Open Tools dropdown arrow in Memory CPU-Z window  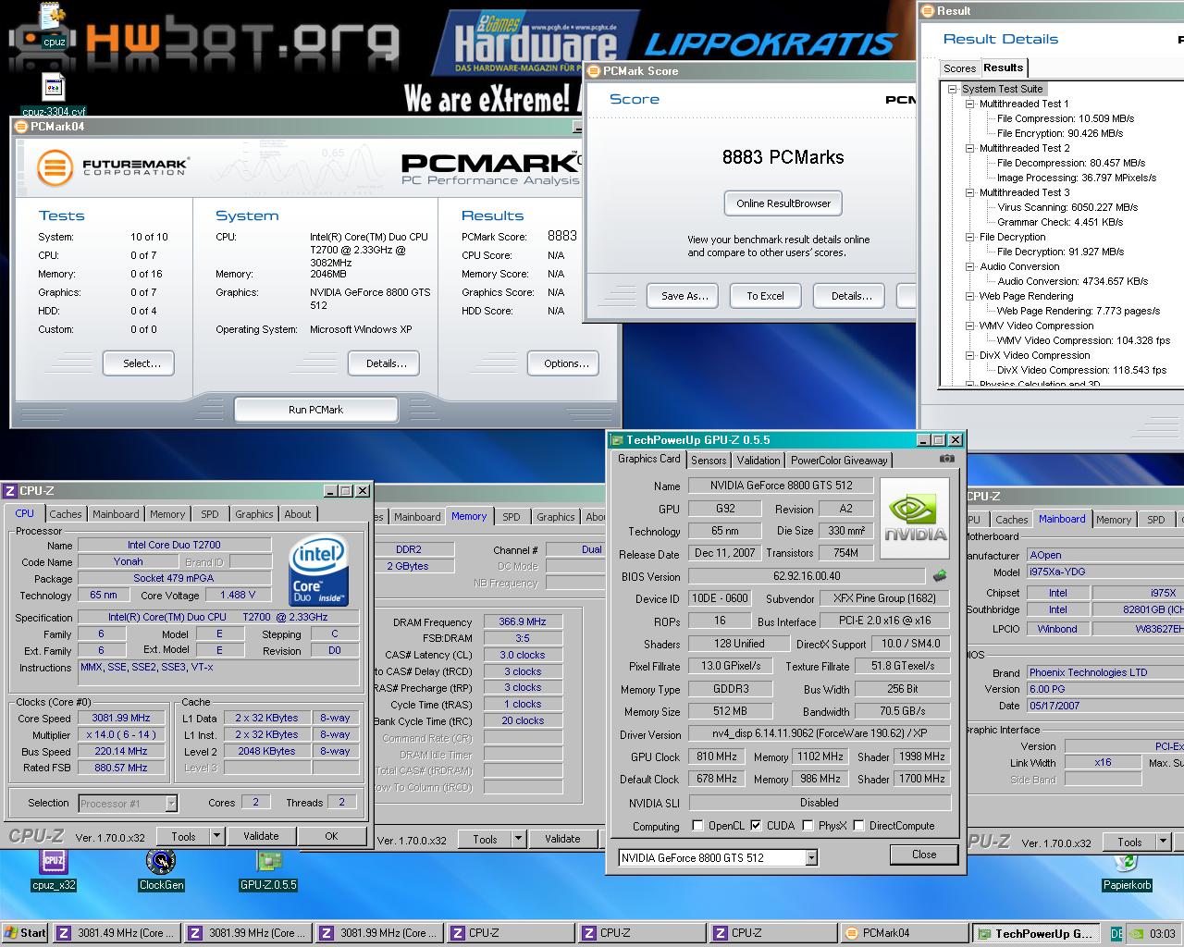click(518, 840)
